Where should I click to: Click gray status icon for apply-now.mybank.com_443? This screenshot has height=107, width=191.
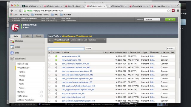[56, 97]
